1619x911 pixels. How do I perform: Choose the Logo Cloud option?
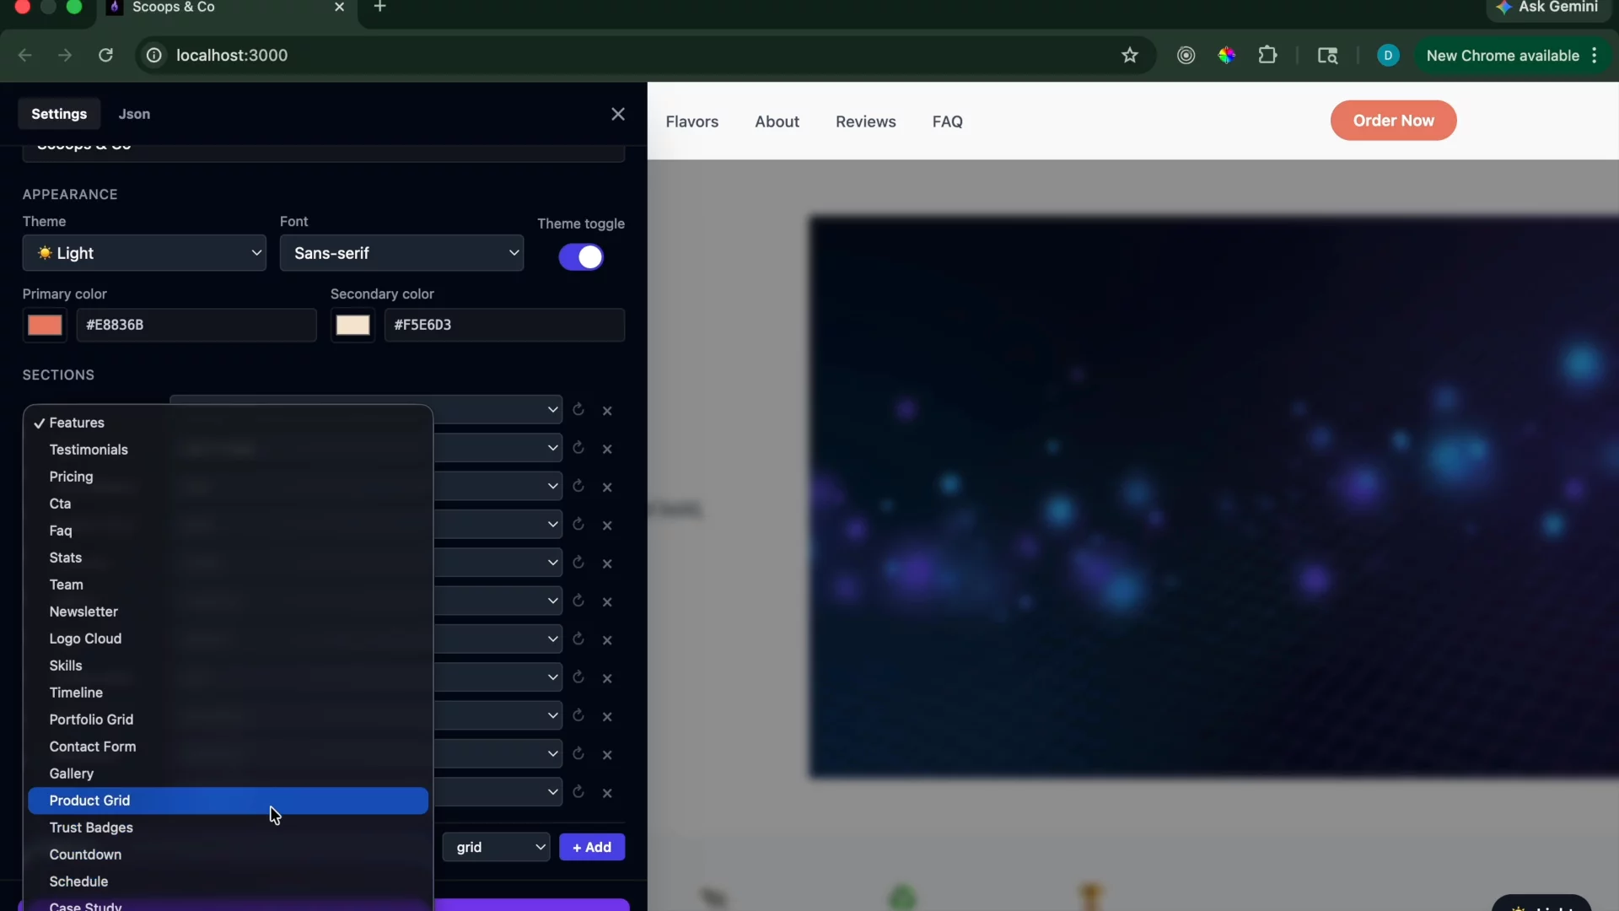228,639
